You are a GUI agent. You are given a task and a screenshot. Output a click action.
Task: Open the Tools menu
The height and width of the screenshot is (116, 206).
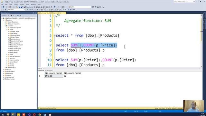(27, 5)
